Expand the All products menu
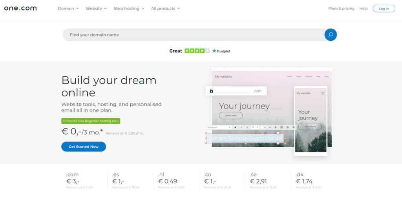The height and width of the screenshot is (197, 402). click(x=165, y=9)
